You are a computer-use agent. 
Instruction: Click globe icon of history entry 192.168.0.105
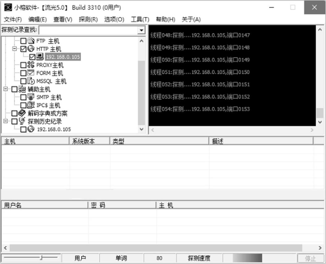pos(31,129)
